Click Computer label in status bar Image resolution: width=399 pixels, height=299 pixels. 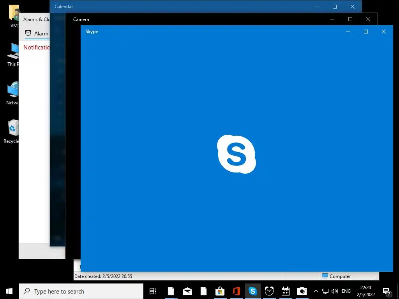click(x=340, y=276)
